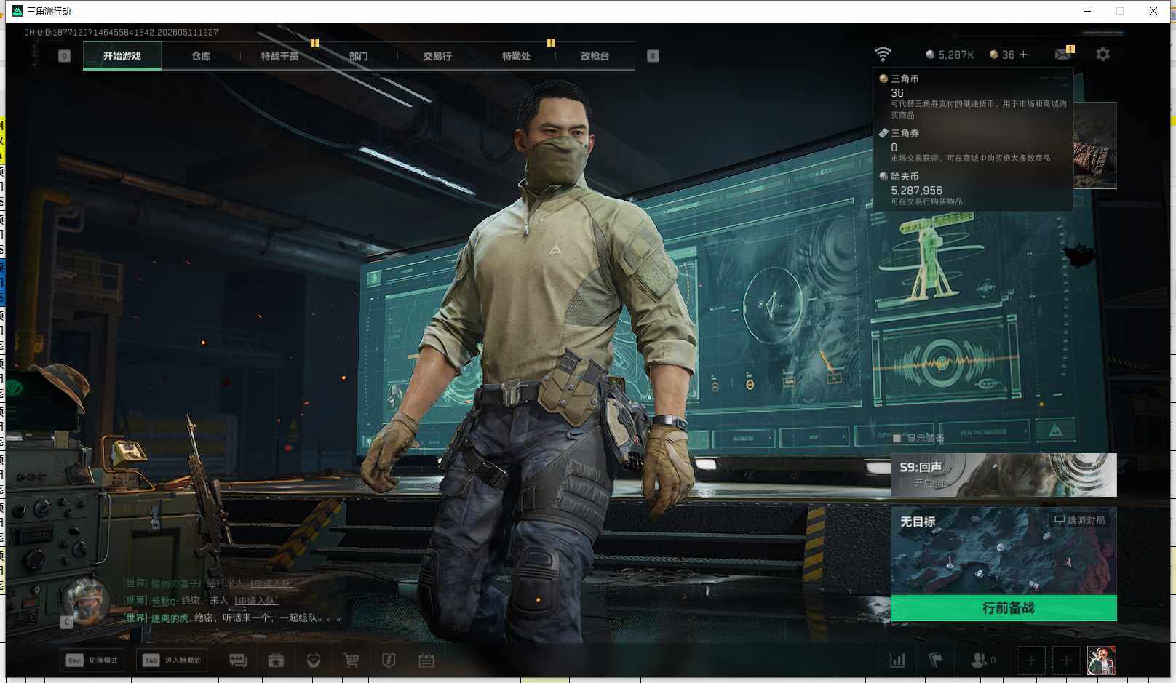Click the second empty squad slot plus
The width and height of the screenshot is (1176, 683).
pyautogui.click(x=1066, y=660)
